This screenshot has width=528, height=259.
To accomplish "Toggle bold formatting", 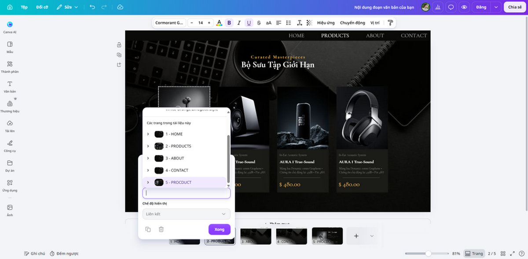I will point(229,23).
